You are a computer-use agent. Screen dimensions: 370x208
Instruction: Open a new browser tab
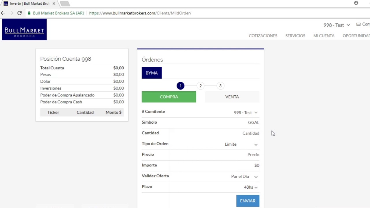(65, 3)
